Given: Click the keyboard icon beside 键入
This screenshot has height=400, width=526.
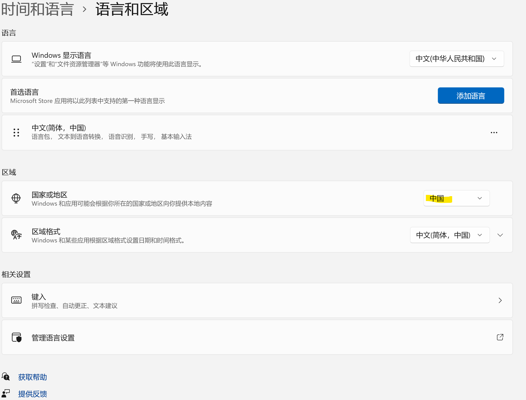Looking at the screenshot, I should click(x=16, y=300).
